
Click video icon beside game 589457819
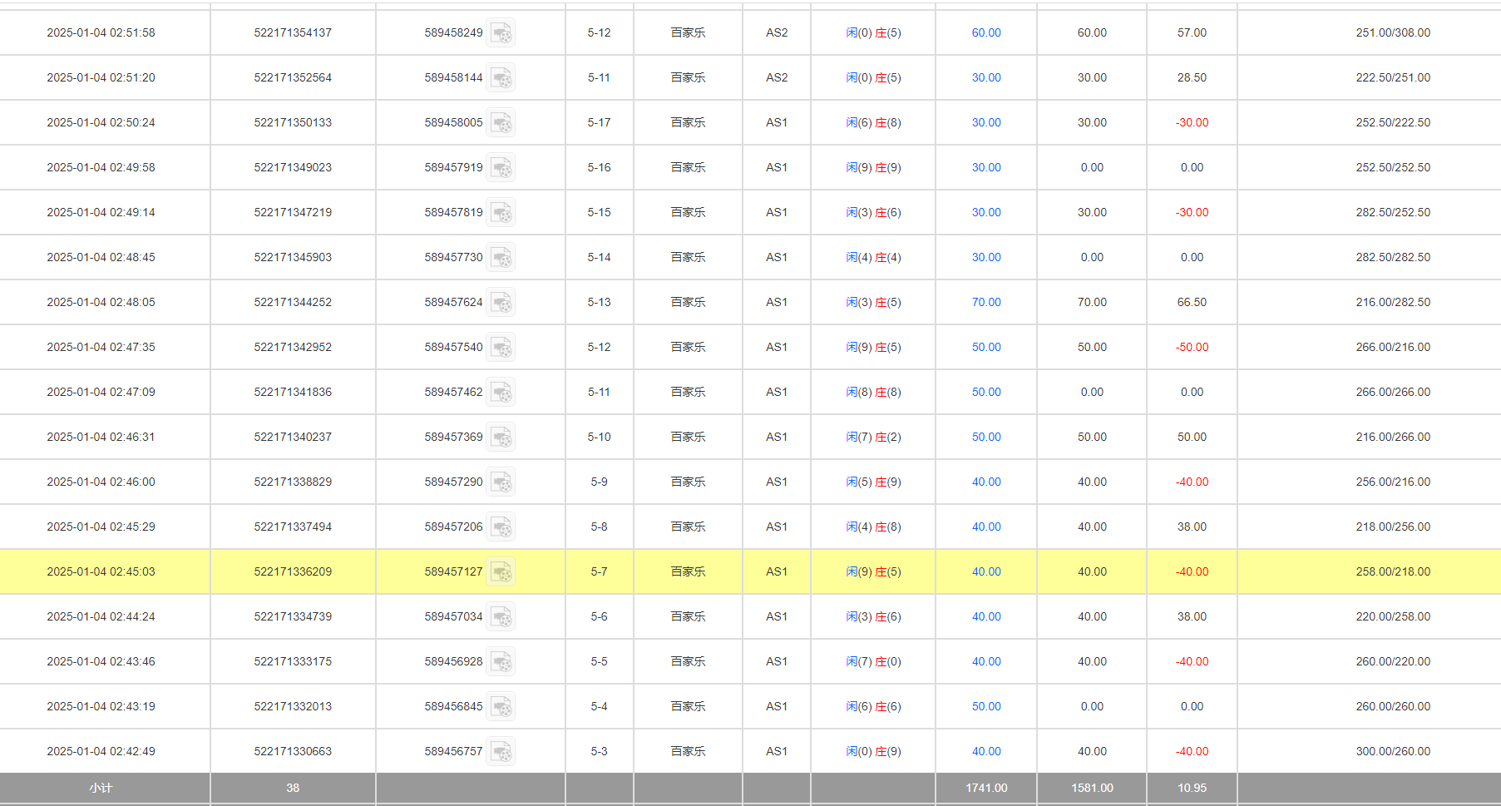coord(501,213)
